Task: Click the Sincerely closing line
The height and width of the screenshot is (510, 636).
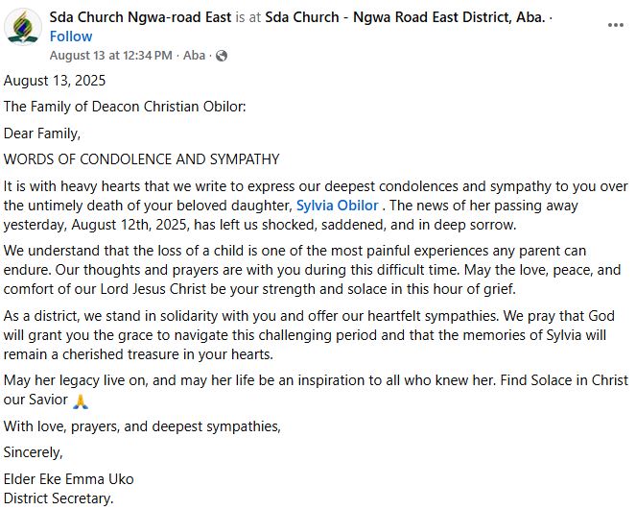Action: pyautogui.click(x=33, y=452)
